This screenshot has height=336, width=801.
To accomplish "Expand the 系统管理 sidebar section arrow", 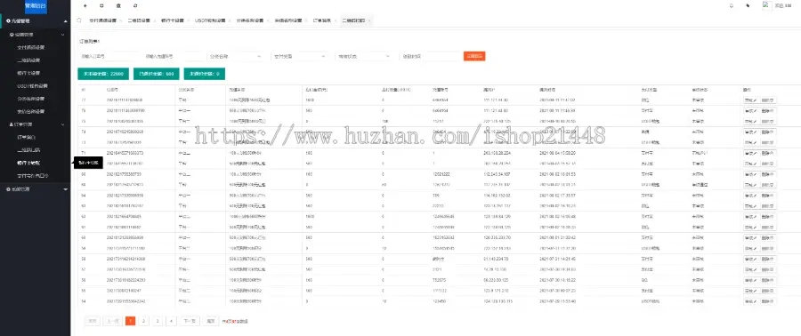I will click(65, 189).
